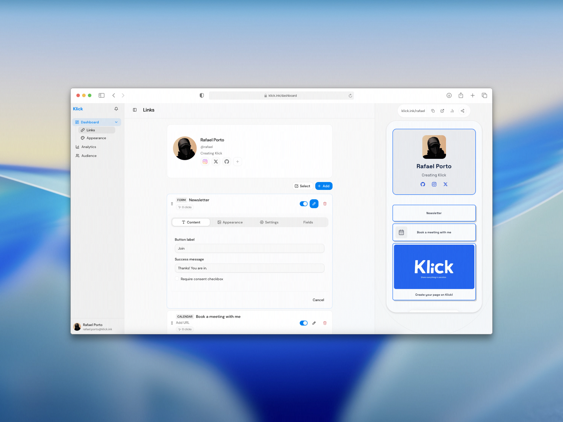
Task: Toggle the Newsletter block on or off
Action: click(303, 203)
